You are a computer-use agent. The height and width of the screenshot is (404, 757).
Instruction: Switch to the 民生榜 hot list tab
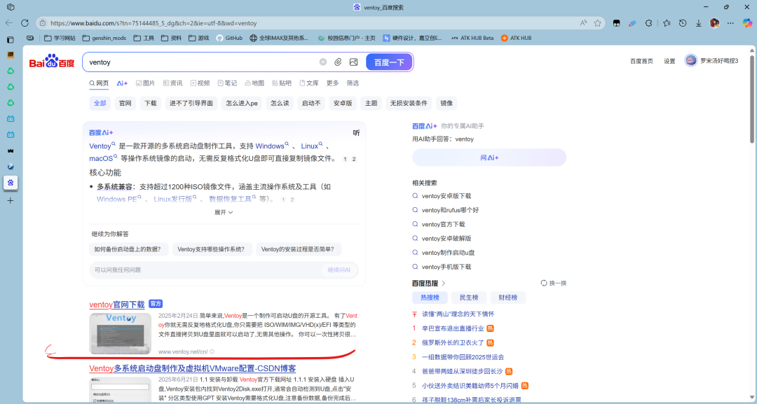(x=468, y=298)
